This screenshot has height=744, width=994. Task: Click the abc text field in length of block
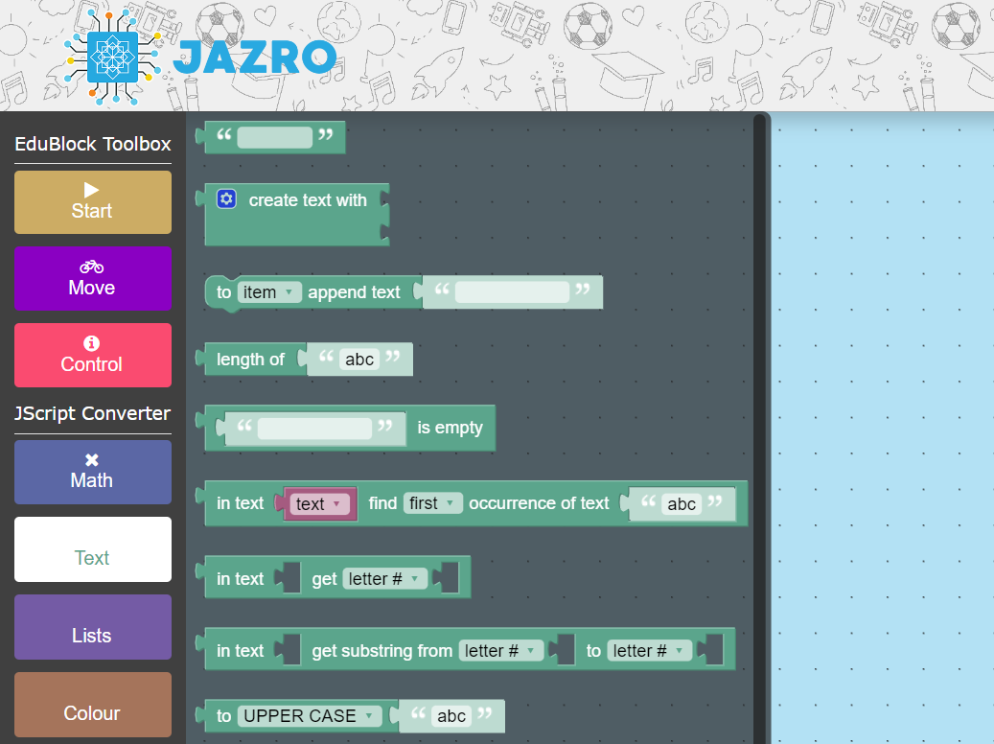pyautogui.click(x=359, y=360)
